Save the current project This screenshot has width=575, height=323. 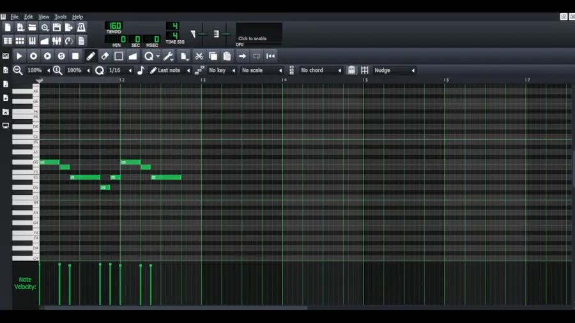point(57,27)
